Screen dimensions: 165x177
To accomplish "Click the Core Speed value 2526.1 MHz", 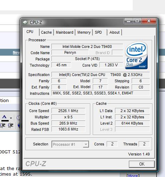I will (x=68, y=111).
